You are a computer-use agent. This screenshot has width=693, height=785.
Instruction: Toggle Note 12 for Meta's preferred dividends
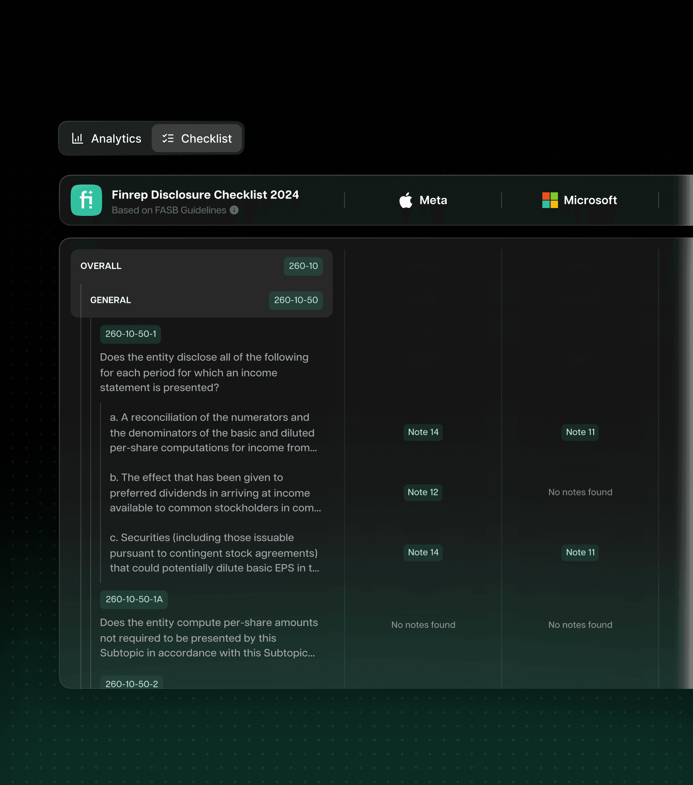point(422,492)
